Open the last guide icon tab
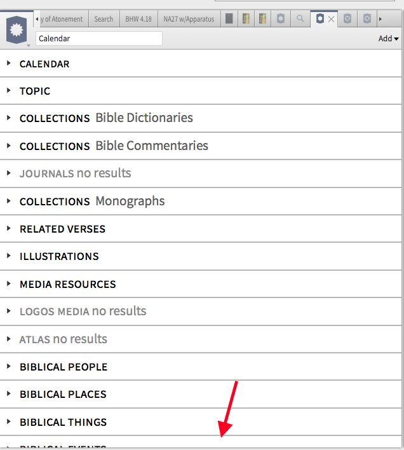 point(367,19)
